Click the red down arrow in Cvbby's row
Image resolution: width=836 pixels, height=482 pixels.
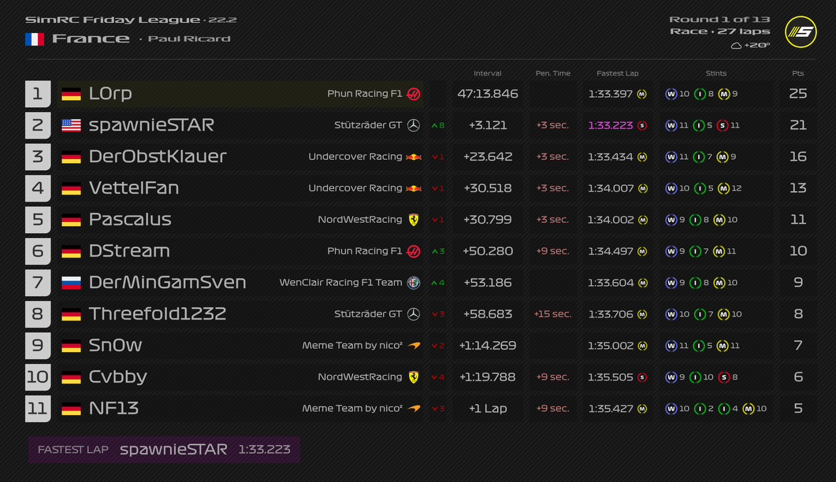click(x=433, y=377)
